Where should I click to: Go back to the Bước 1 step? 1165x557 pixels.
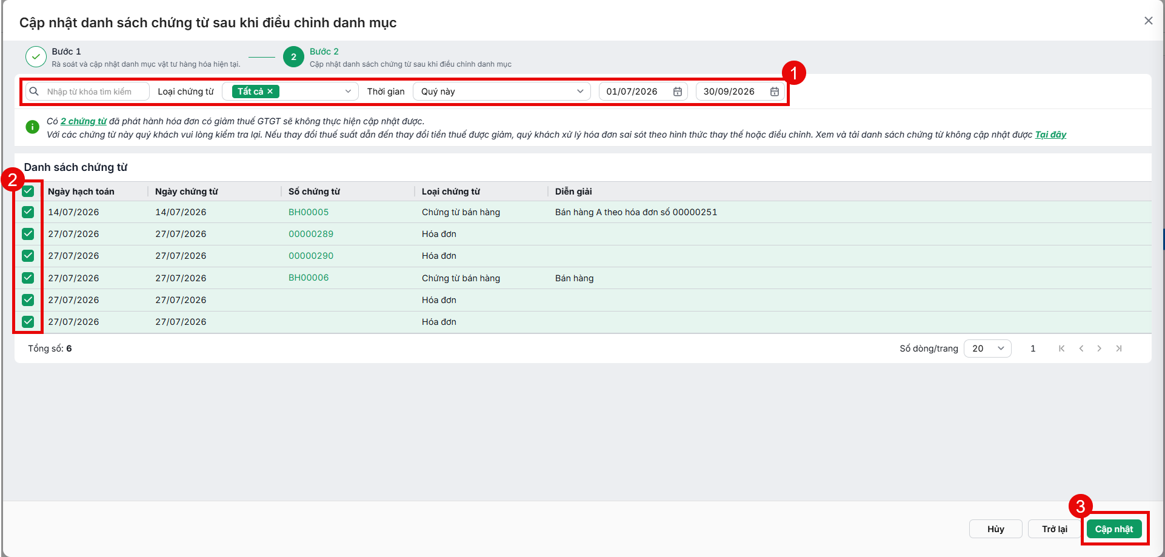coord(36,57)
